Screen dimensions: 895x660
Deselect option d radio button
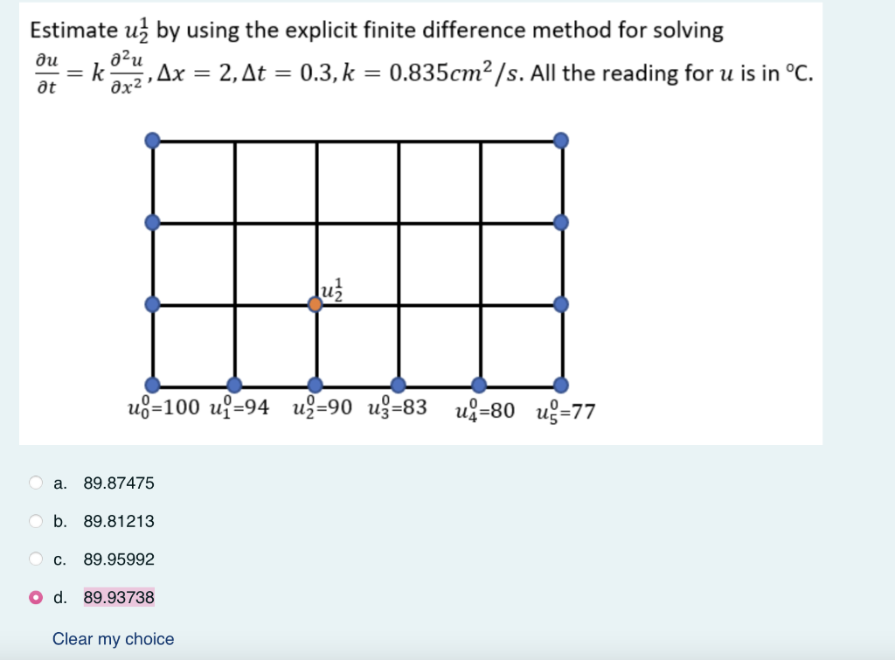click(x=35, y=597)
